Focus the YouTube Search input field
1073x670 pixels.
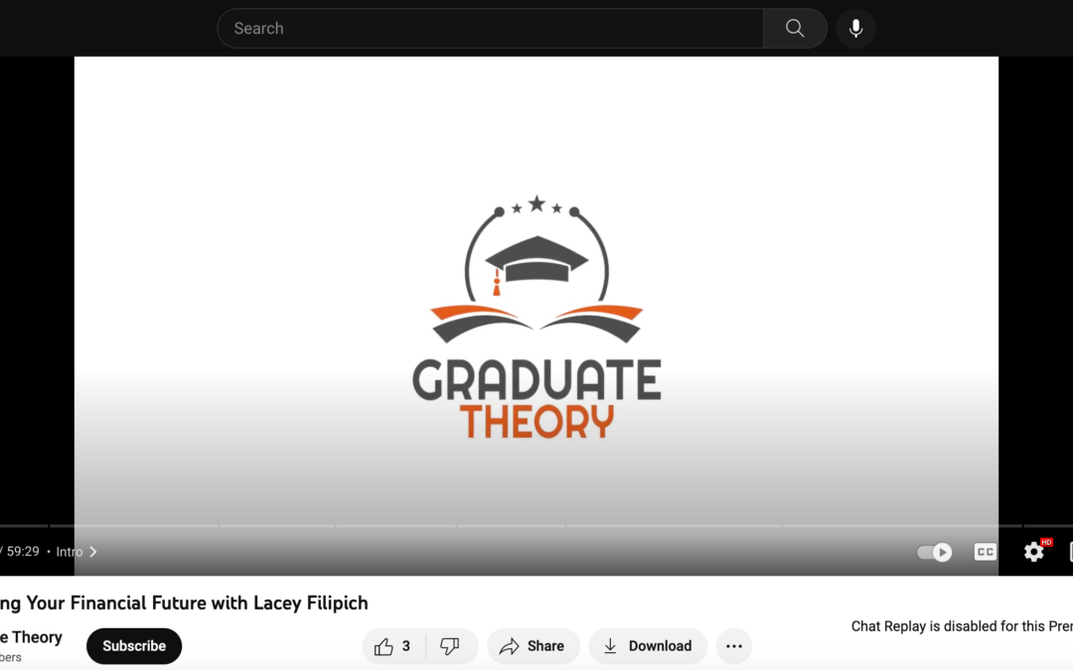(490, 28)
